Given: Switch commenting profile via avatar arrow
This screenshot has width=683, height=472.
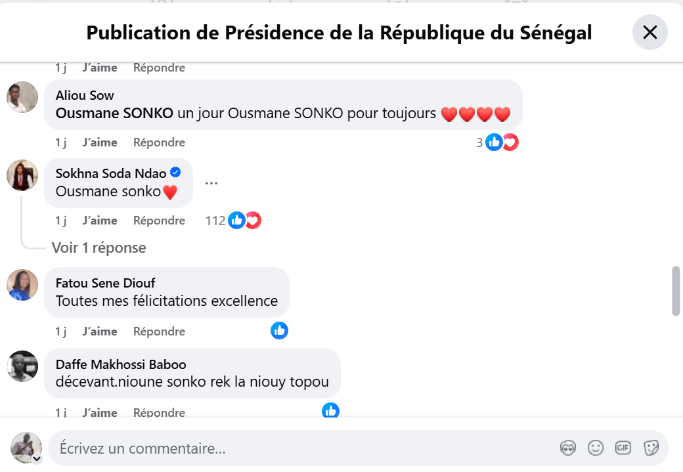Looking at the screenshot, I should (x=37, y=458).
